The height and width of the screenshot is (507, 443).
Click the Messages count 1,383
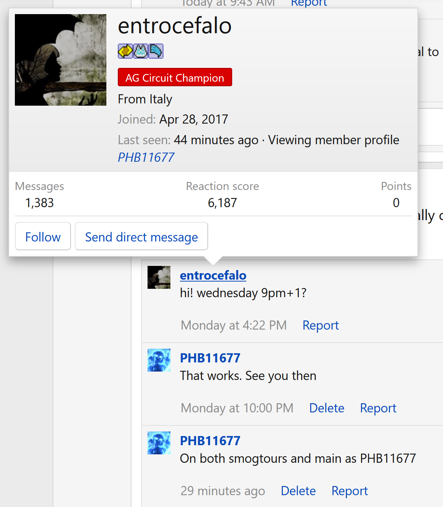[40, 203]
